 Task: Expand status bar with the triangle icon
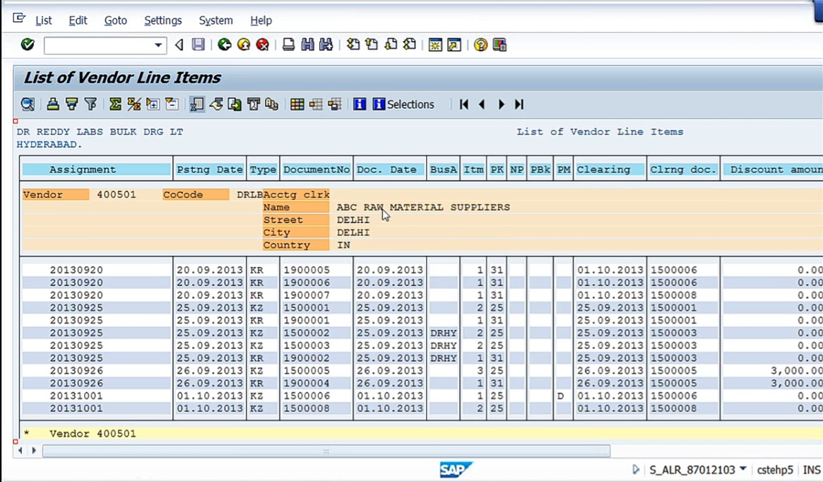[x=636, y=469]
